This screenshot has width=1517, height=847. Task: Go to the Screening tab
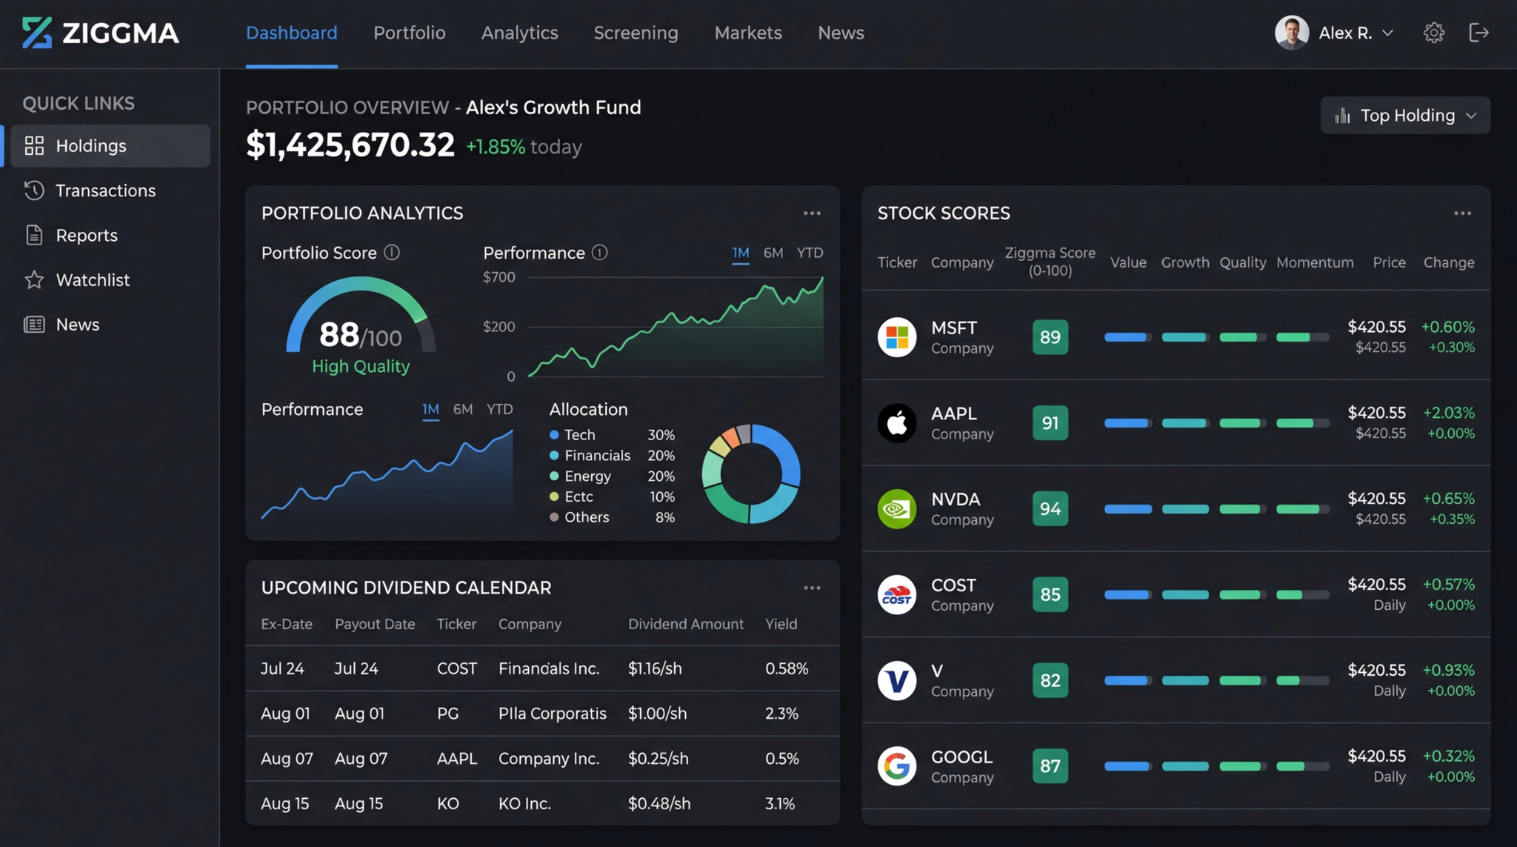[636, 33]
